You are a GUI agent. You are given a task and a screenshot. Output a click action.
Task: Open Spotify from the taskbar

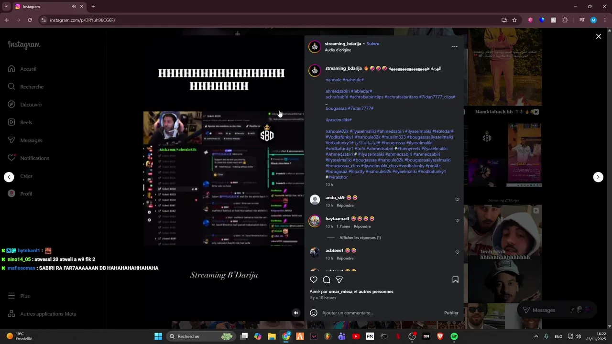[x=454, y=336]
